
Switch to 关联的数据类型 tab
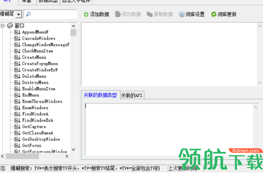point(100,95)
